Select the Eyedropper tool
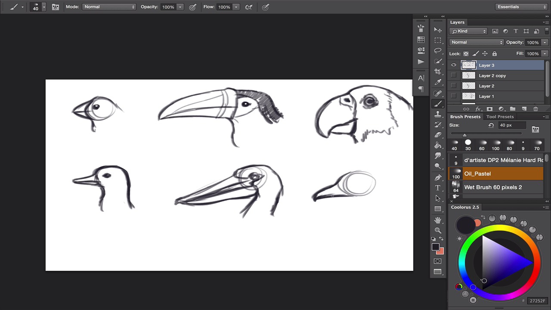Image resolution: width=551 pixels, height=310 pixels. click(438, 82)
